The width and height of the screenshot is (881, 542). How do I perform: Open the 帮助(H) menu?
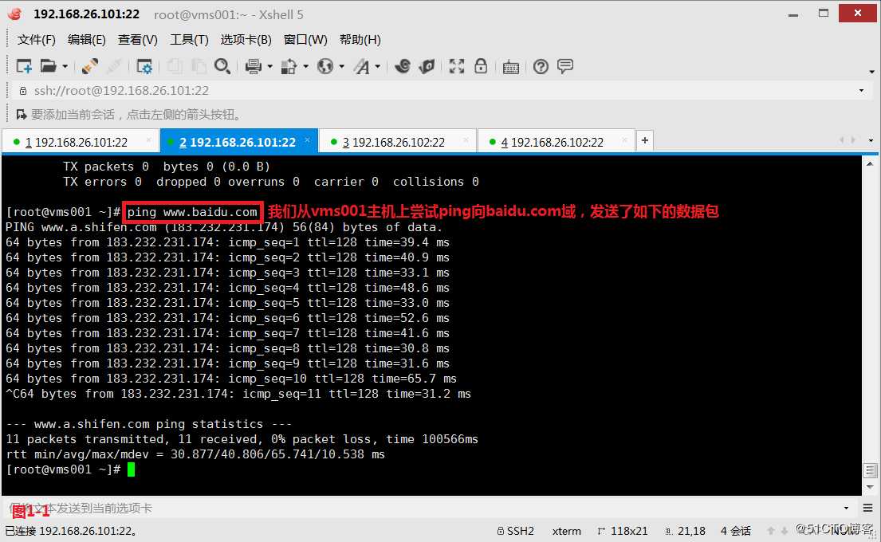[360, 39]
